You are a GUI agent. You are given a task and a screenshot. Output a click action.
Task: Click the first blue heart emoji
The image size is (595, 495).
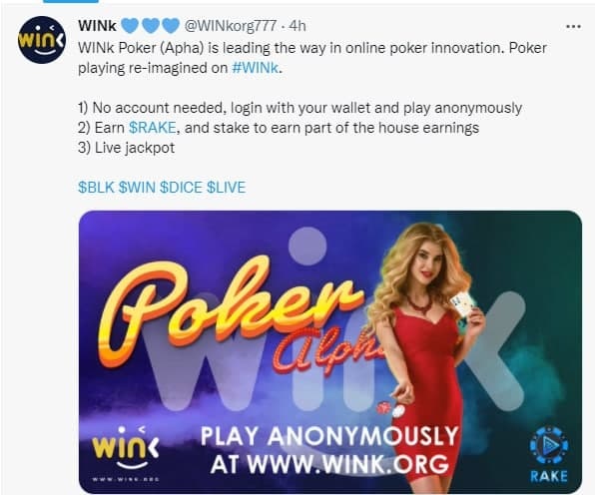tap(130, 26)
